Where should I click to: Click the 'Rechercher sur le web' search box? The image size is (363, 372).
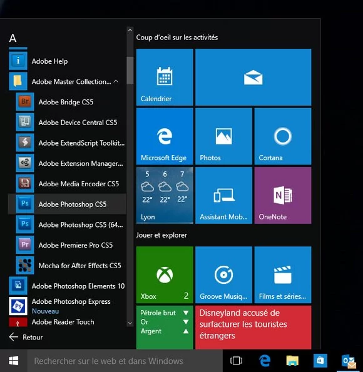pyautogui.click(x=125, y=361)
